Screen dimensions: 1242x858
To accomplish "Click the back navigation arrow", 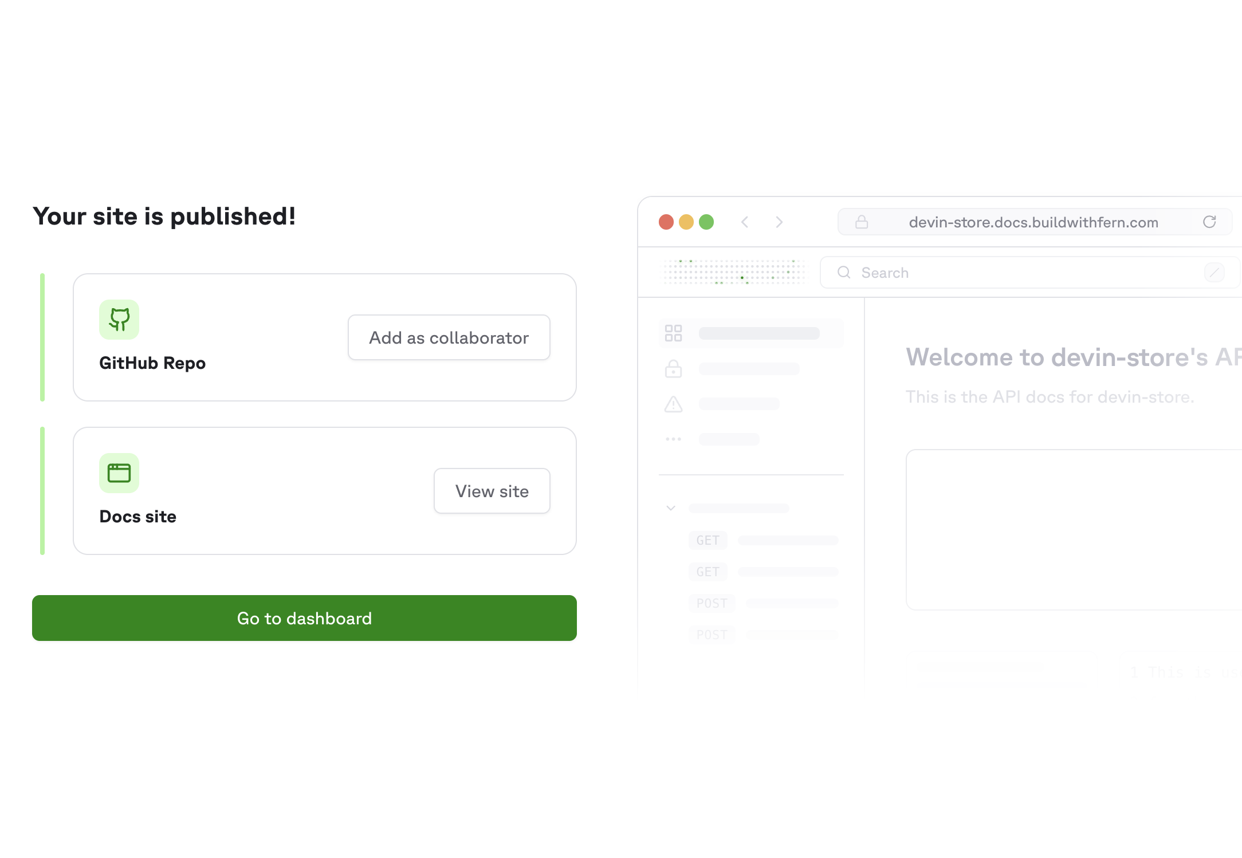I will click(745, 222).
